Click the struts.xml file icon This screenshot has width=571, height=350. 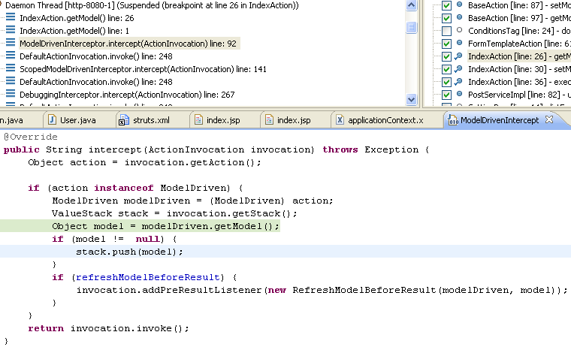tap(123, 120)
